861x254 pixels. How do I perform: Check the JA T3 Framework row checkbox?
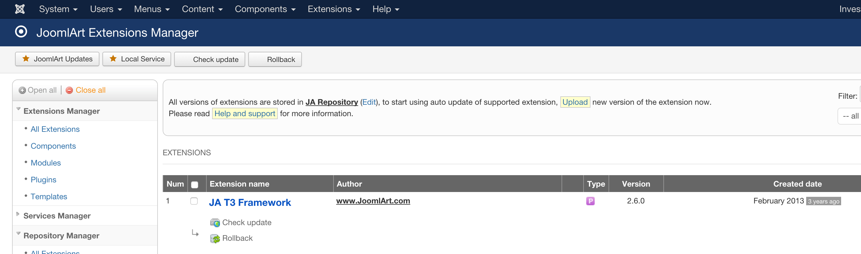[194, 201]
